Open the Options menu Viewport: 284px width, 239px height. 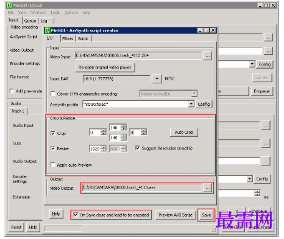tap(71, 13)
